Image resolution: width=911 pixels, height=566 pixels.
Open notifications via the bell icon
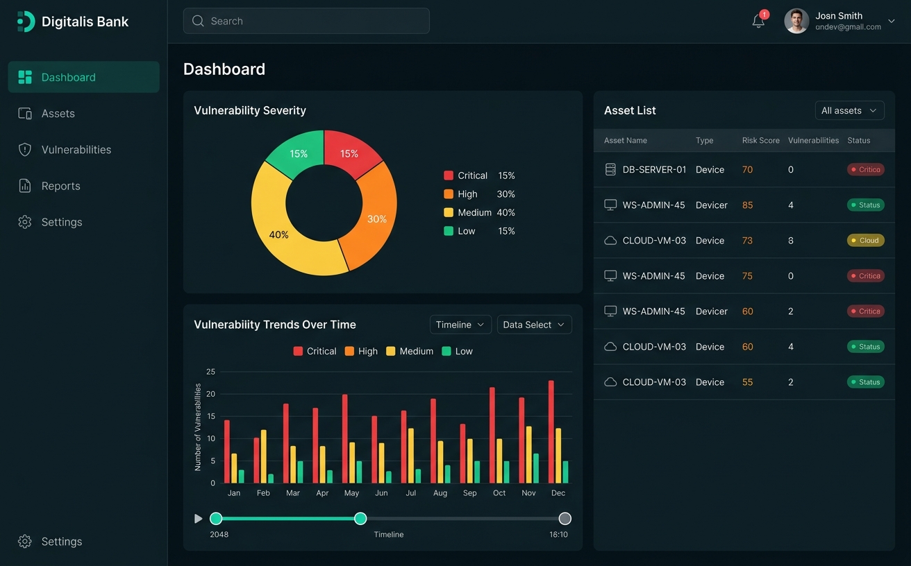[758, 22]
